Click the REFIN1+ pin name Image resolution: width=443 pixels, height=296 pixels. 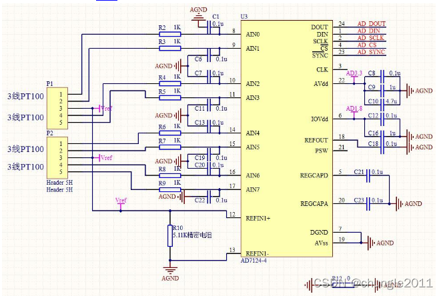pos(258,218)
